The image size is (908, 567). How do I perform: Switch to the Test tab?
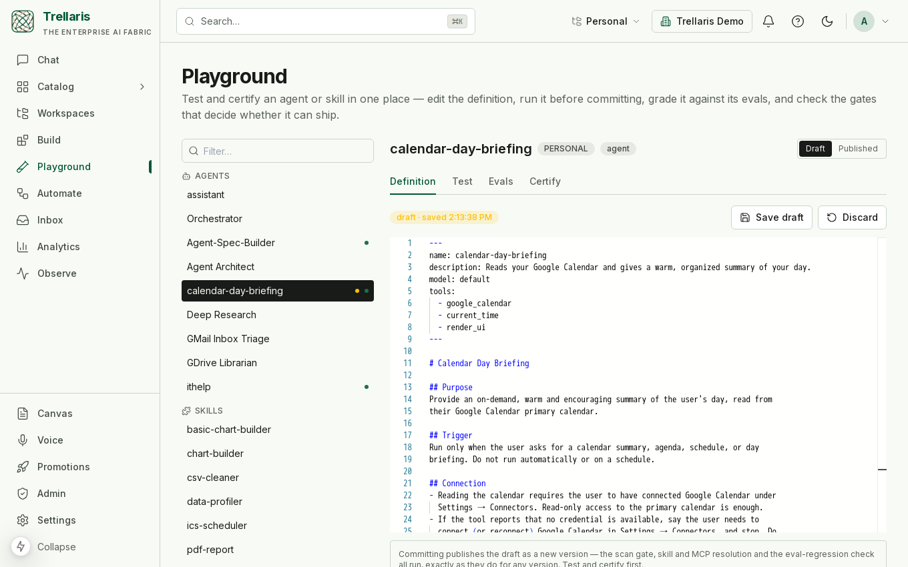462,181
